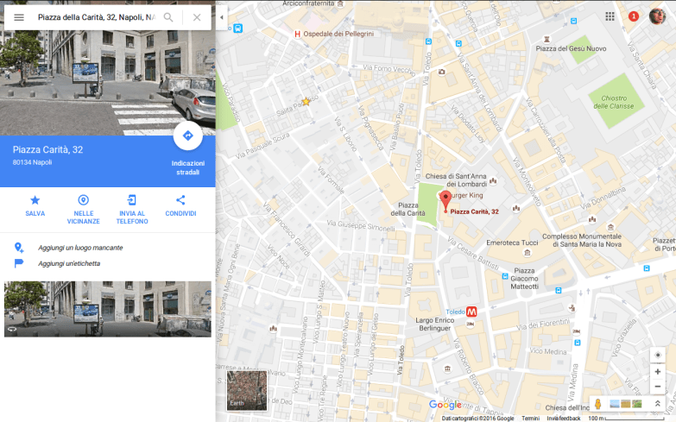Click Aggiungi un luogo mancante link
Screen dimensions: 676x422
80,248
